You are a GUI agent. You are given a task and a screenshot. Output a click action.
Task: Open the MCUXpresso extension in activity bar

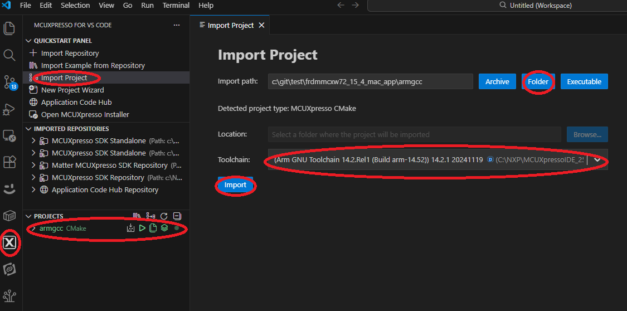10,243
